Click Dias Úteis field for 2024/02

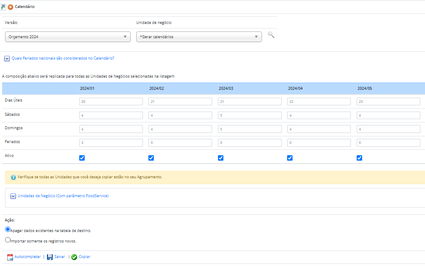tap(180, 102)
